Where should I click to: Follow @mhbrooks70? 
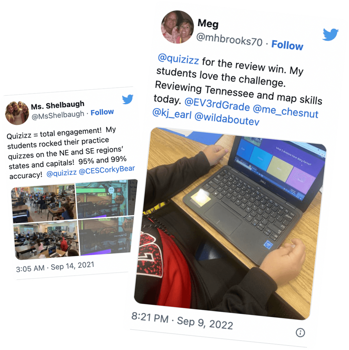287,45
